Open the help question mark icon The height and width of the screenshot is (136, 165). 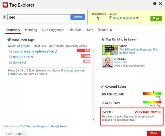tap(155, 3)
